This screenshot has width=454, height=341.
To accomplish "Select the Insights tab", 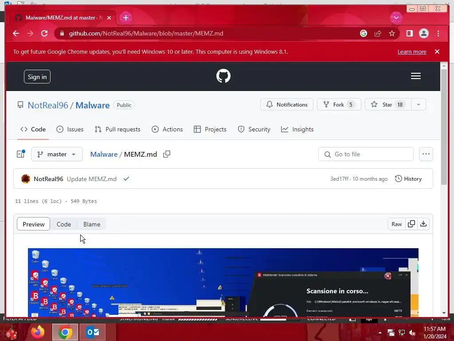I will pyautogui.click(x=297, y=129).
